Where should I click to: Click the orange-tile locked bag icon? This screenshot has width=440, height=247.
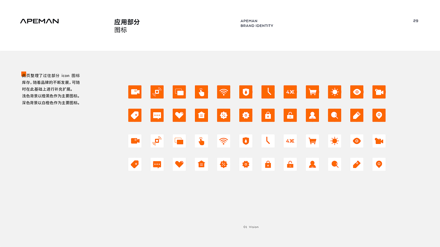pos(268,115)
